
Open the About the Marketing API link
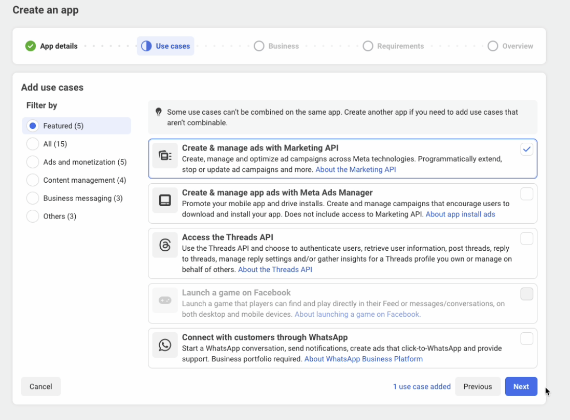point(355,170)
